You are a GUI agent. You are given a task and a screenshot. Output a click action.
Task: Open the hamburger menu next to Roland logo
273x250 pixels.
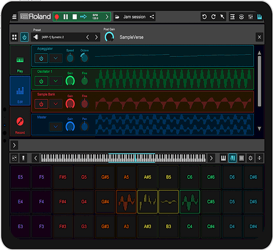pyautogui.click(x=14, y=17)
